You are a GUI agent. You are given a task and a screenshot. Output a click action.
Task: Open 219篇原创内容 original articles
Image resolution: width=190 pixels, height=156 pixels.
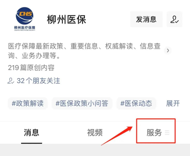(x=31, y=68)
